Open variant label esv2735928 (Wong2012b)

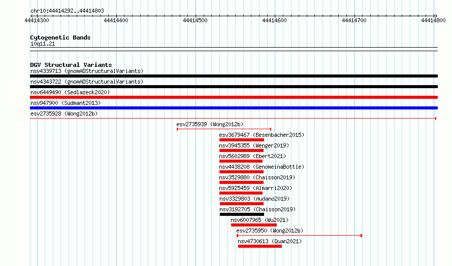click(64, 113)
